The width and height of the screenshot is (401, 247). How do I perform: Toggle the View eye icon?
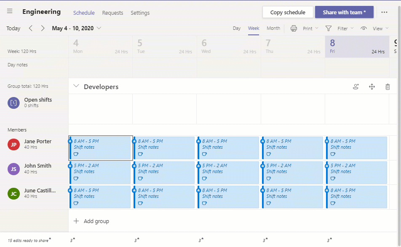pos(364,28)
